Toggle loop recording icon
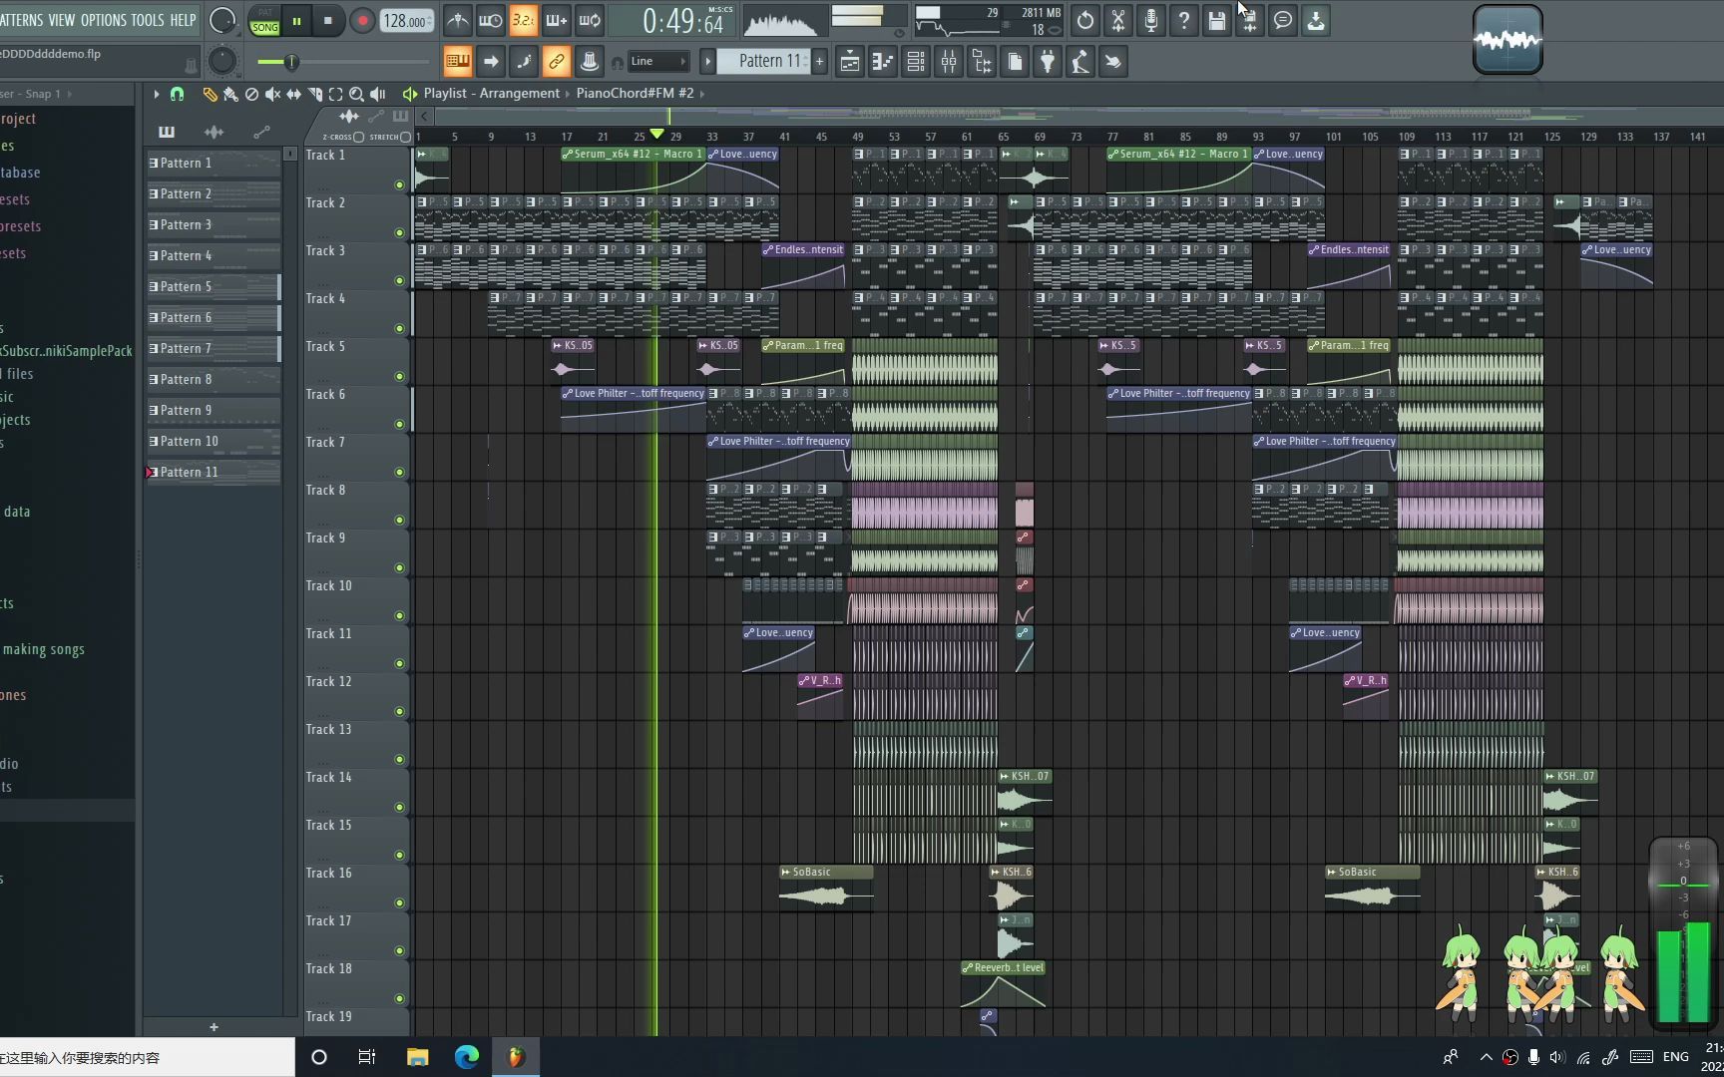 pos(590,20)
